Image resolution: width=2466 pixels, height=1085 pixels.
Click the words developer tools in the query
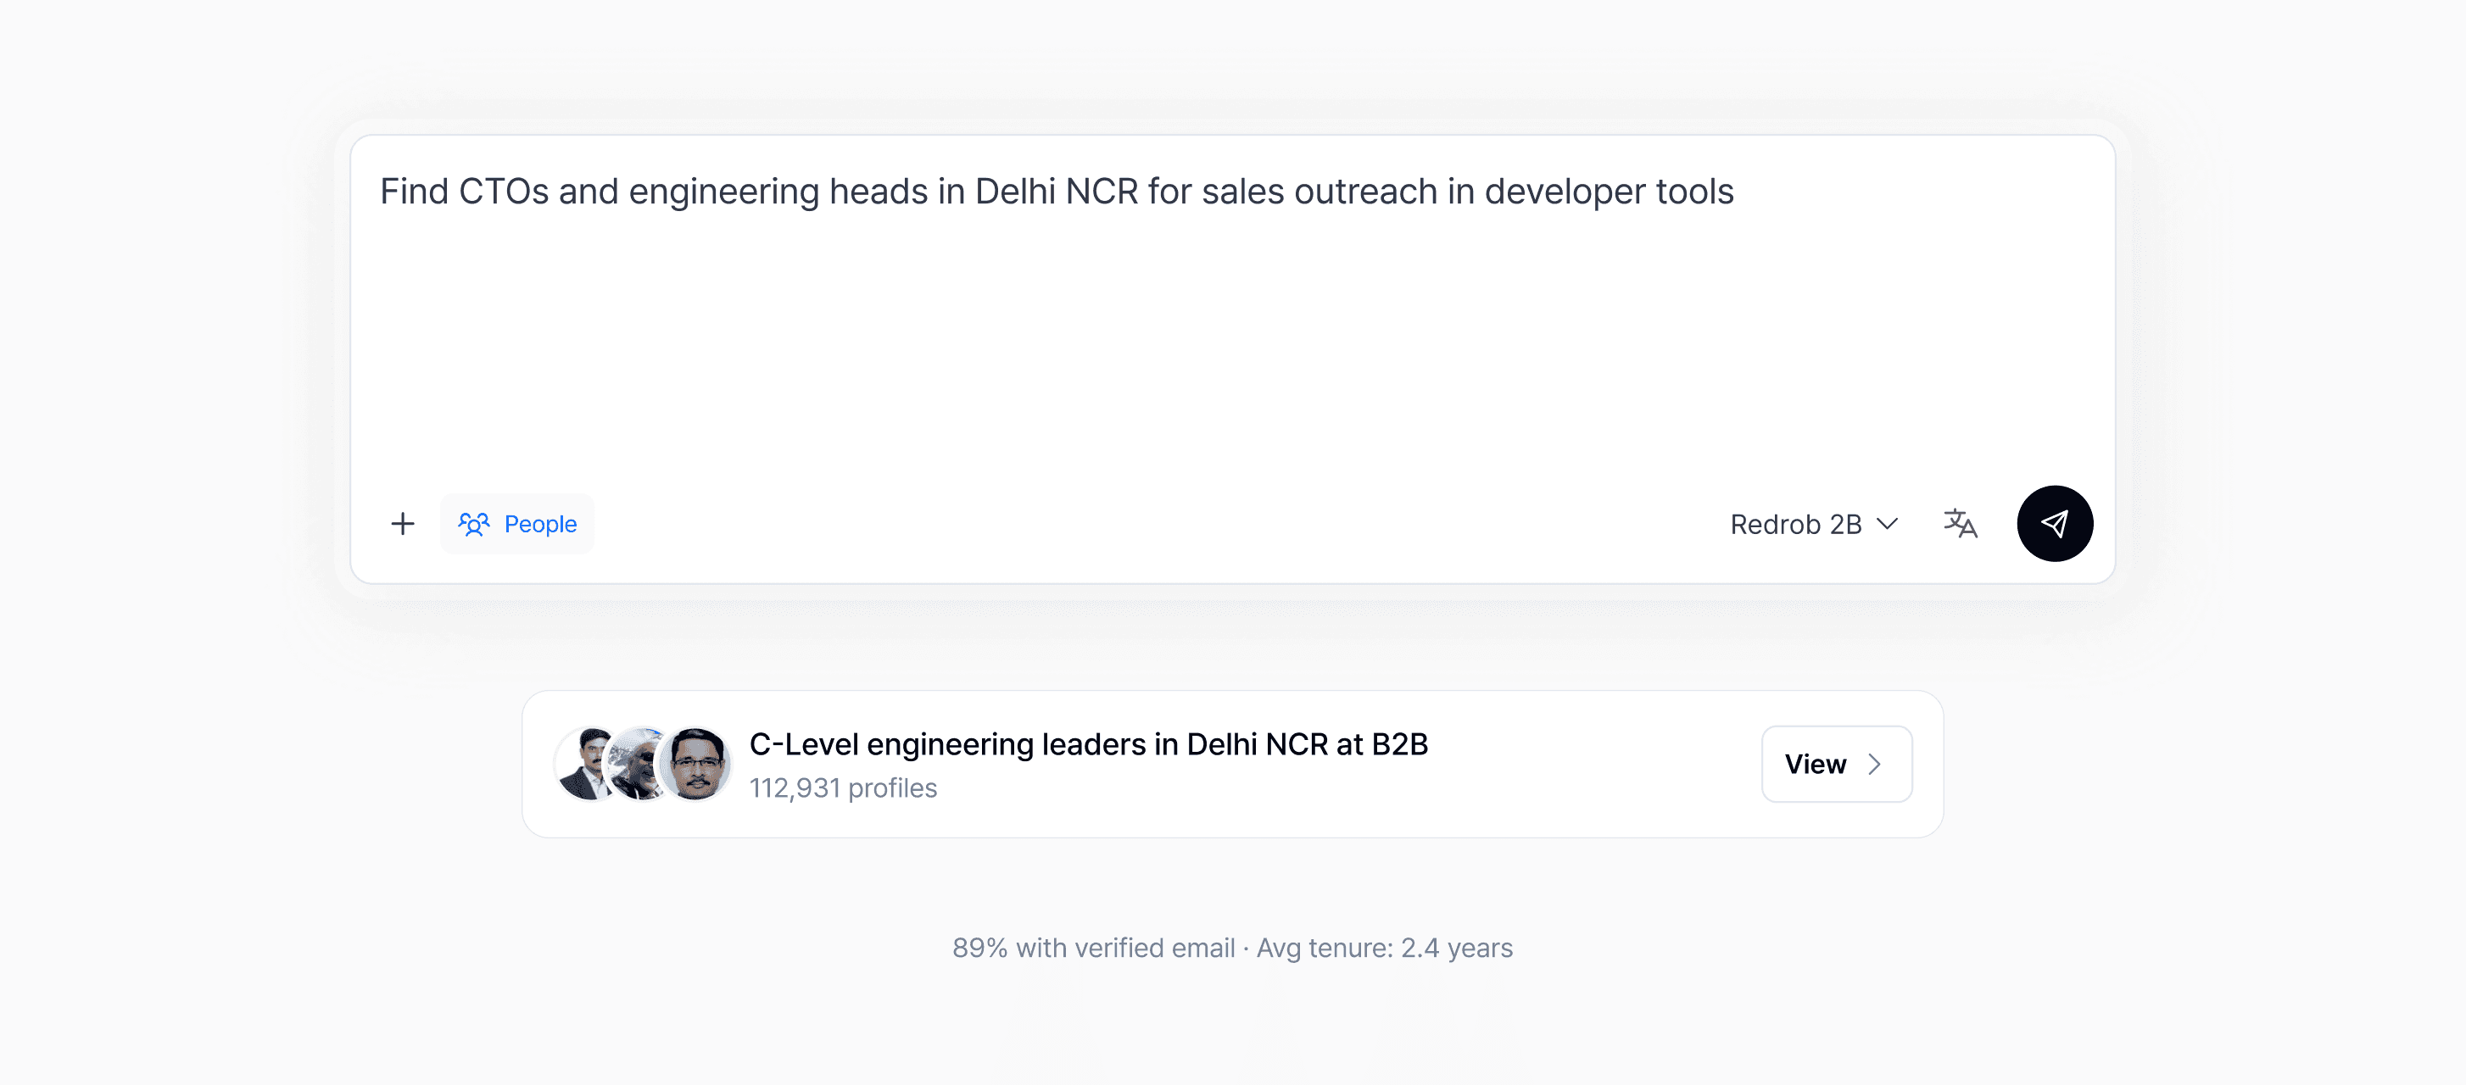click(1609, 192)
